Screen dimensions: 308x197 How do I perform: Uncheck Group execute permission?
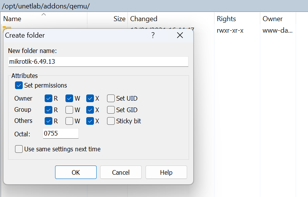pyautogui.click(x=90, y=110)
